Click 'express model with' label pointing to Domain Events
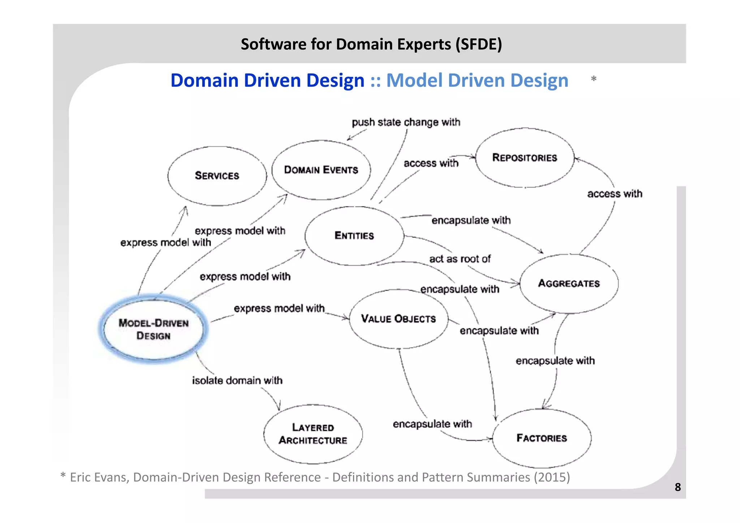Image resolution: width=740 pixels, height=523 pixels. 240,231
